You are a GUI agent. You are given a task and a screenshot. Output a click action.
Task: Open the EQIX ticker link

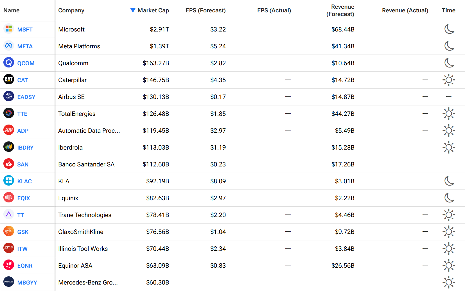[24, 198]
